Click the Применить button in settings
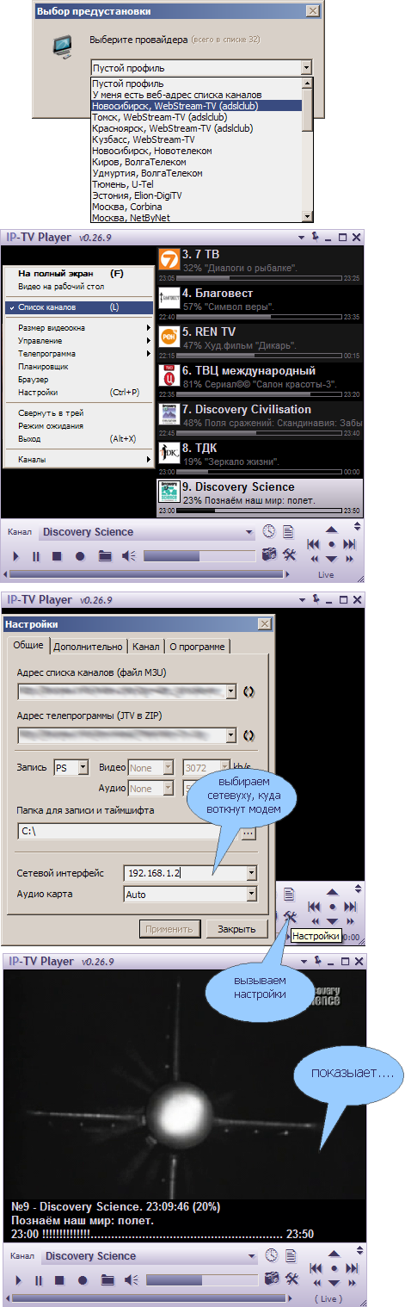 click(169, 929)
